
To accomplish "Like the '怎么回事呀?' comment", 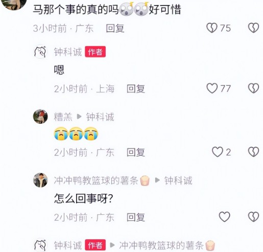I will tap(224, 217).
